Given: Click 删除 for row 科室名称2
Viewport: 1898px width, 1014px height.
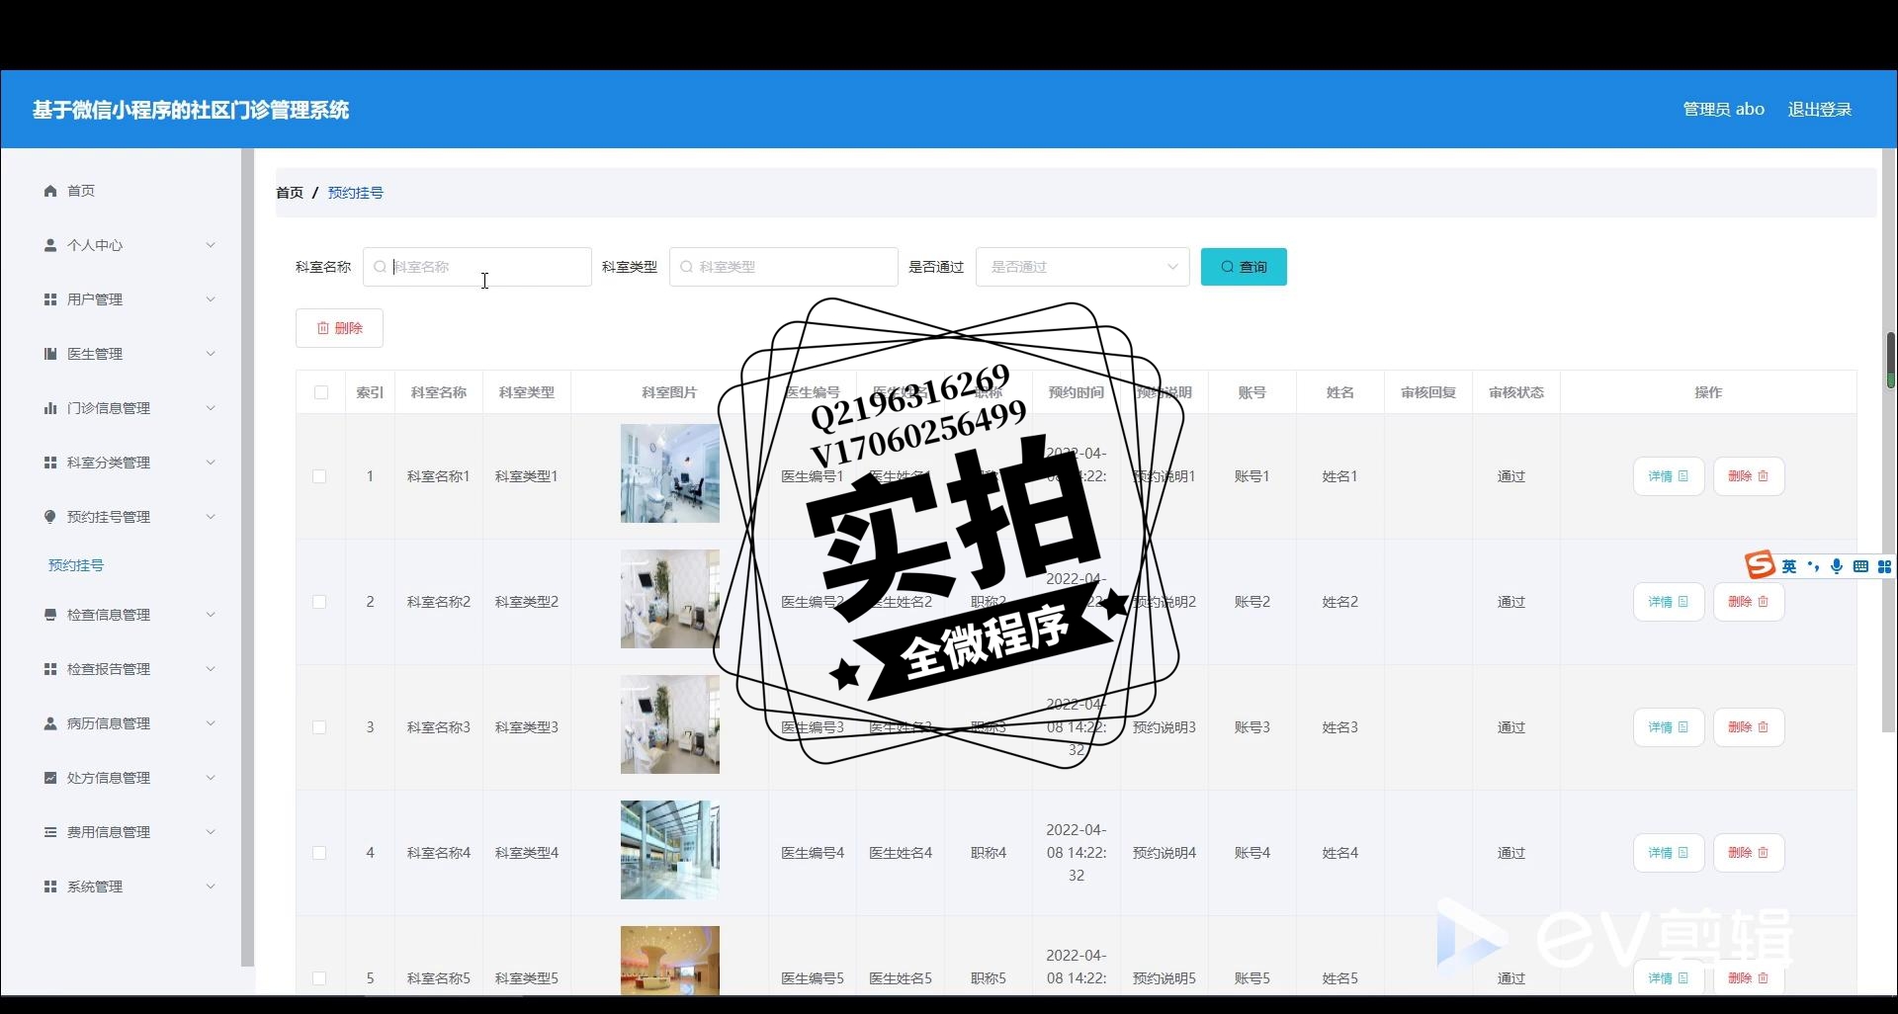Looking at the screenshot, I should [1749, 602].
